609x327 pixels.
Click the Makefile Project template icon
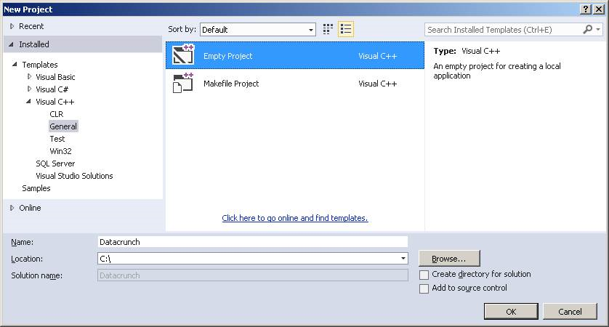click(183, 83)
